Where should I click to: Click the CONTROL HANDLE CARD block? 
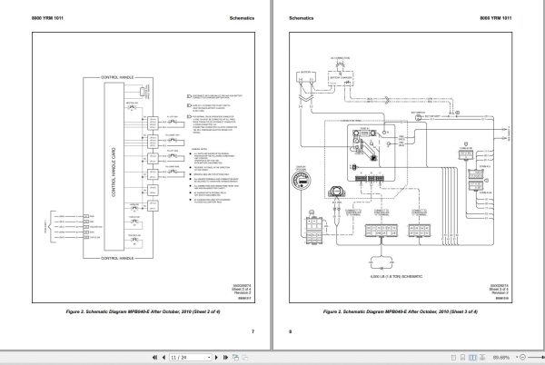tap(114, 166)
